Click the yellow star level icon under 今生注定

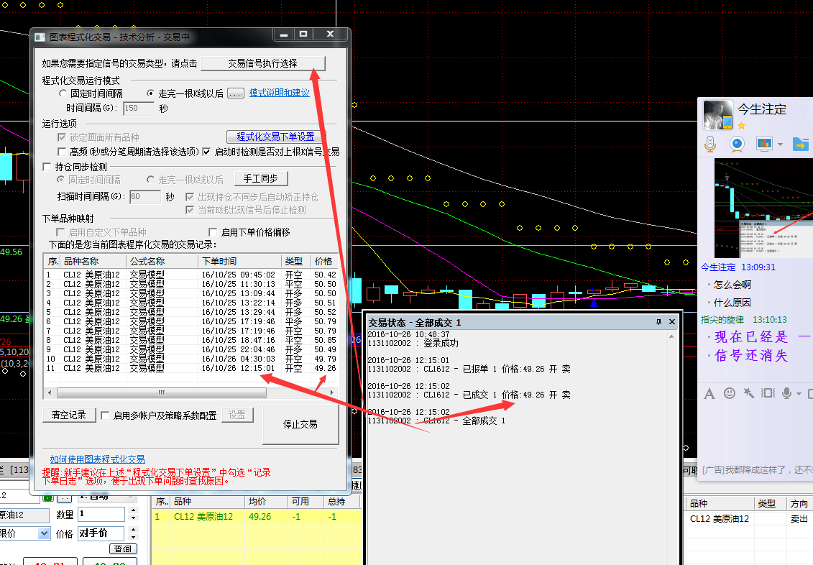pyautogui.click(x=741, y=126)
